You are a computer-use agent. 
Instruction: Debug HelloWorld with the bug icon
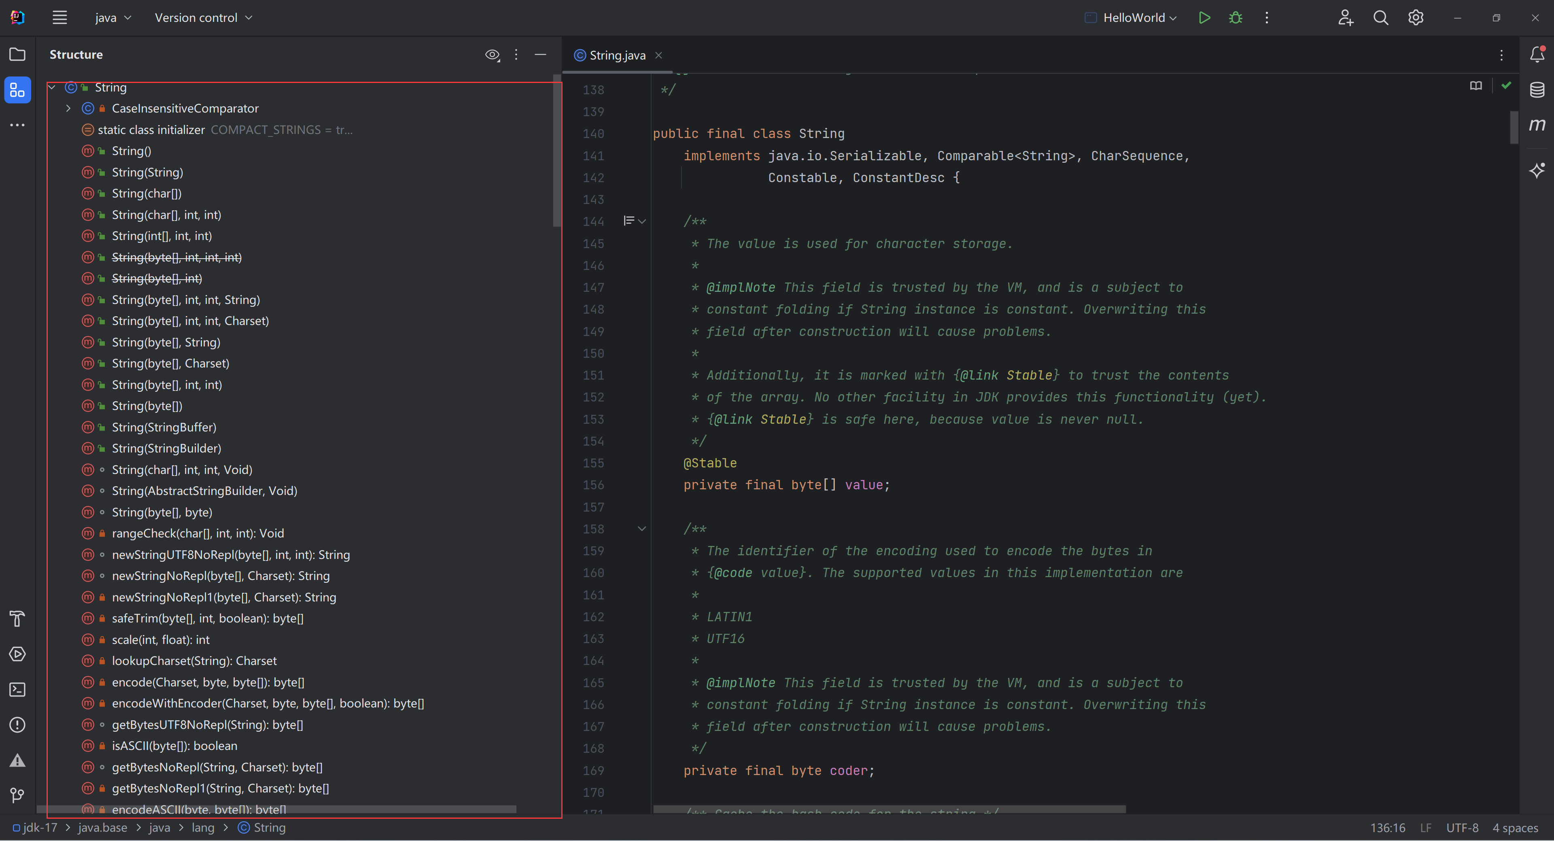click(x=1236, y=17)
